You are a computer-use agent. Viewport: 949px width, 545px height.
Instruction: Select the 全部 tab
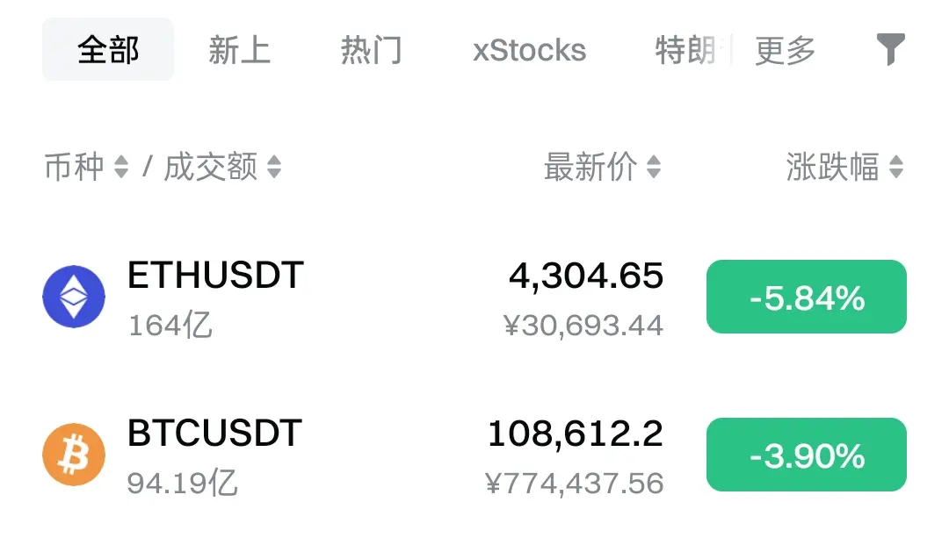click(108, 49)
